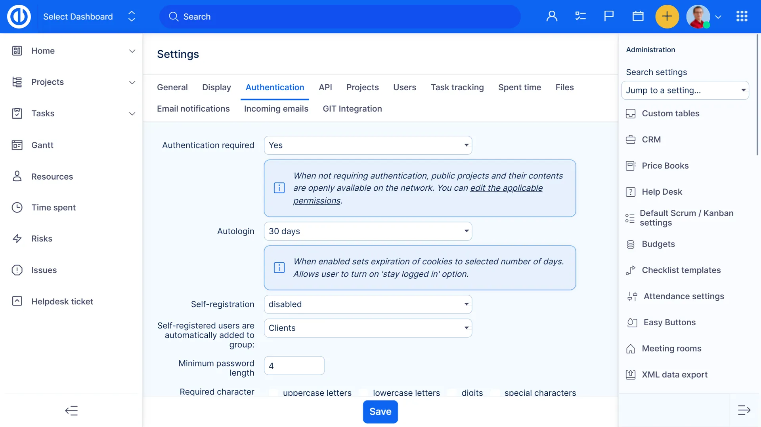The image size is (761, 427).
Task: Switch to the Task tracking tab
Action: pyautogui.click(x=457, y=87)
